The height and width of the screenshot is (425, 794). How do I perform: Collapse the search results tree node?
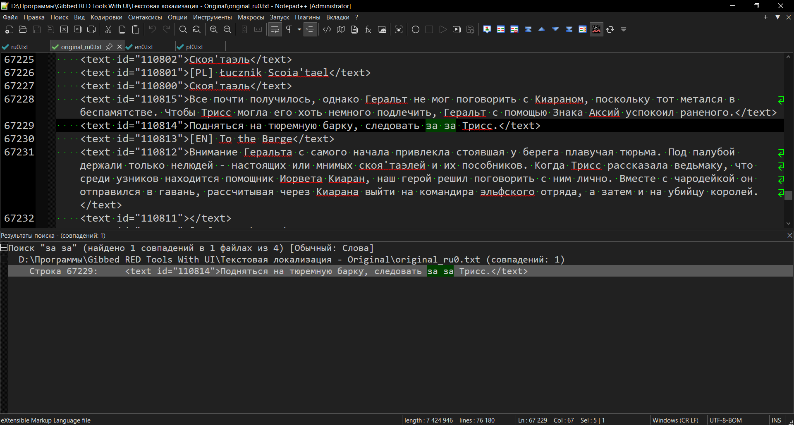coord(4,248)
